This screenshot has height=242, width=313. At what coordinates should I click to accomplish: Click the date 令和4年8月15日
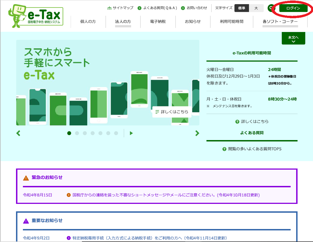pyautogui.click(x=38, y=195)
